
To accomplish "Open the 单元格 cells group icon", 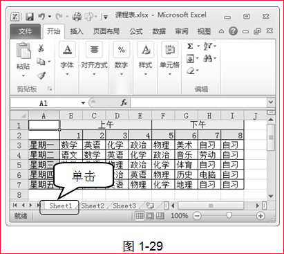I will [170, 49].
